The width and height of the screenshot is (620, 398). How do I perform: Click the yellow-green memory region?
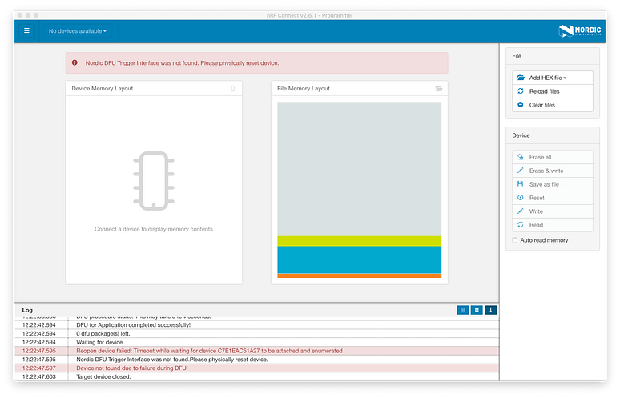[x=359, y=241]
